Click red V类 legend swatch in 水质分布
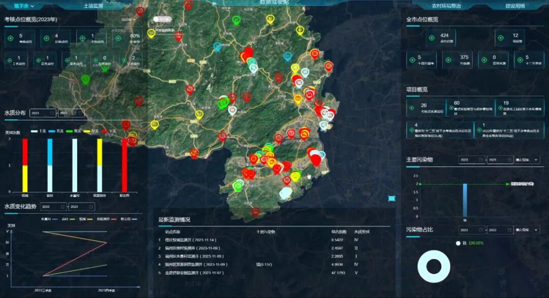The height and width of the screenshot is (298, 549). 104,131
